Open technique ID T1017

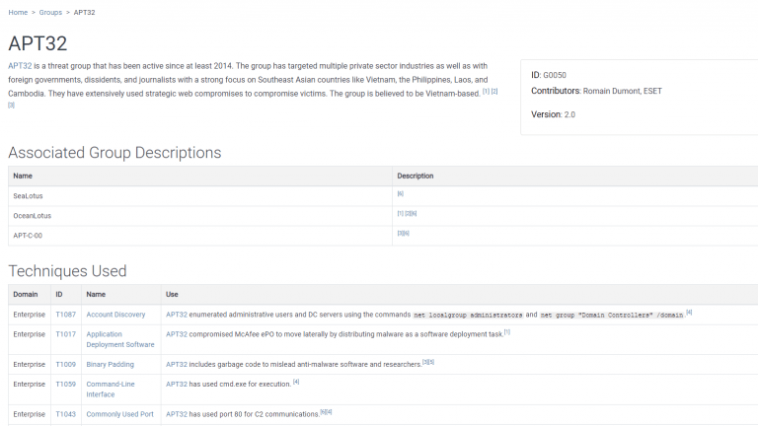pos(65,334)
